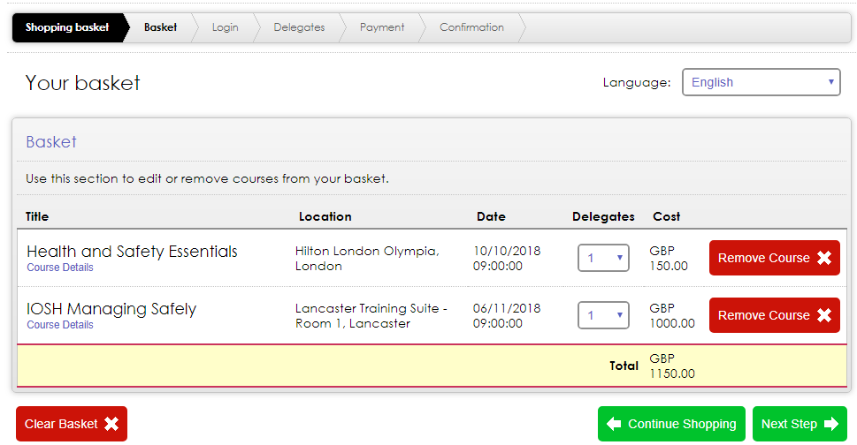Open the Language dropdown showing English
Viewport: 857px width, 445px height.
pyautogui.click(x=761, y=82)
